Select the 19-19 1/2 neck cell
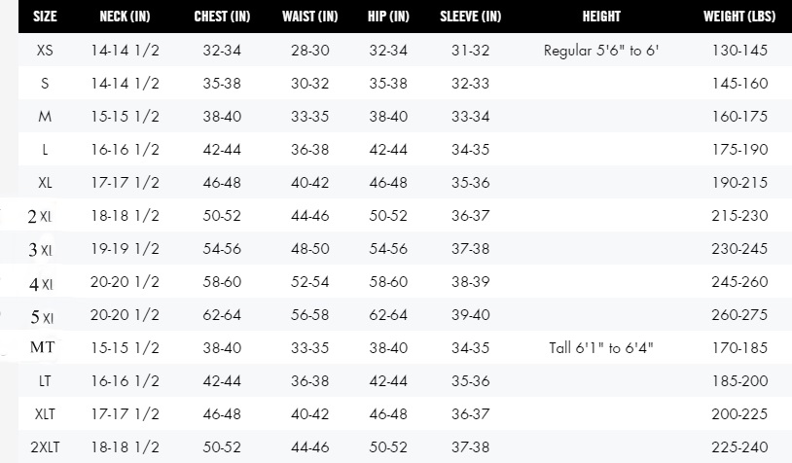This screenshot has height=463, width=792. 125,248
